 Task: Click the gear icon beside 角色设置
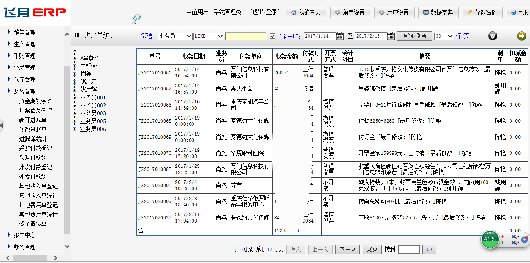pos(337,13)
